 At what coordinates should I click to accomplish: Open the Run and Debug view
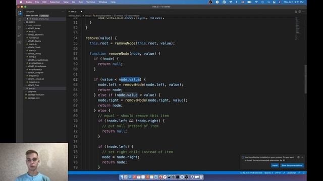[x=19, y=35]
